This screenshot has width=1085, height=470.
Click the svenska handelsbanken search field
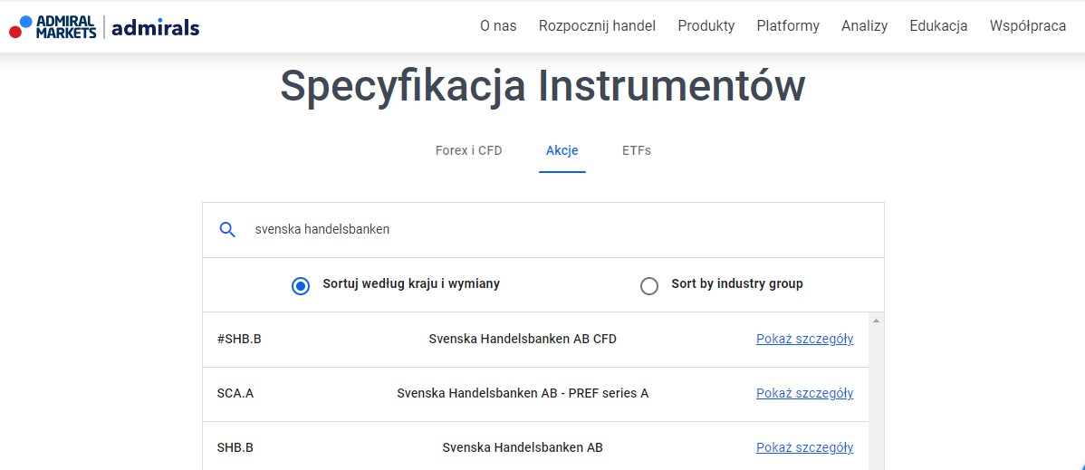coord(543,230)
